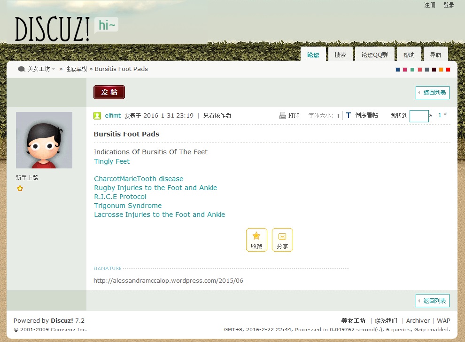Click the 跳转到 page number input field
465x342 pixels.
pos(419,116)
